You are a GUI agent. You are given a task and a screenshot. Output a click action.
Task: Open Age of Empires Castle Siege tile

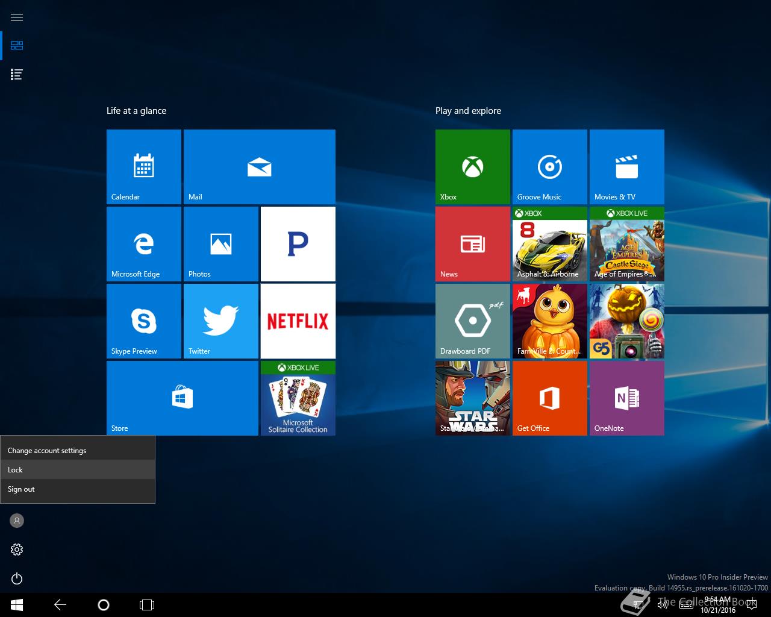(627, 244)
